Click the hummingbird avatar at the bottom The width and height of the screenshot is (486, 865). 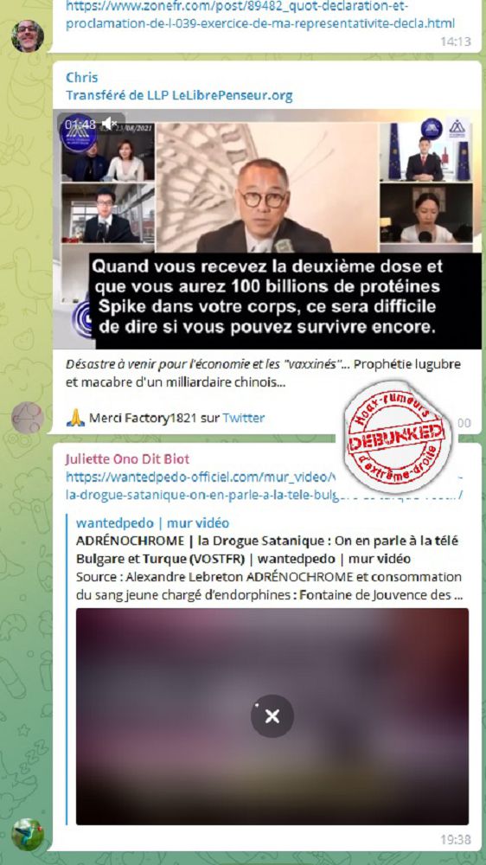coord(27,834)
